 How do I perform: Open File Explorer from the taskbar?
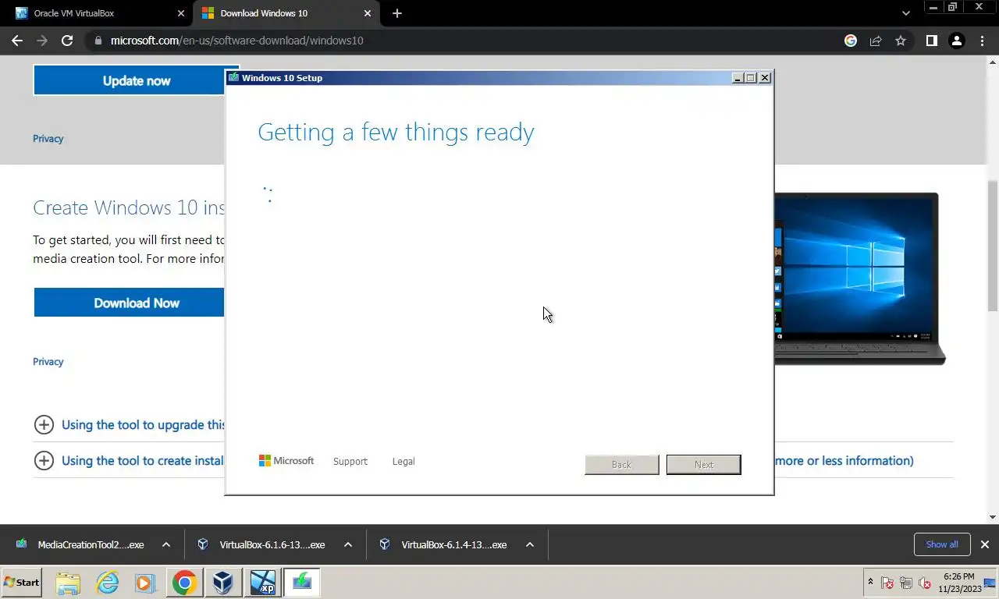pos(68,583)
